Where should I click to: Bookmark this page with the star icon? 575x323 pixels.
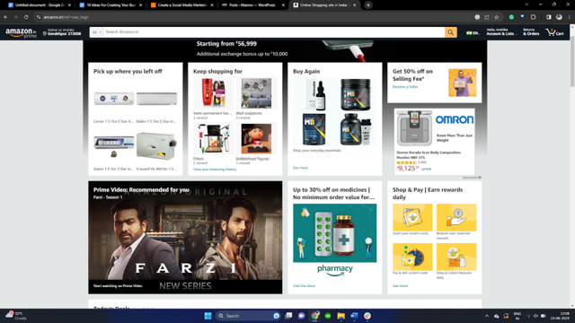click(x=496, y=17)
